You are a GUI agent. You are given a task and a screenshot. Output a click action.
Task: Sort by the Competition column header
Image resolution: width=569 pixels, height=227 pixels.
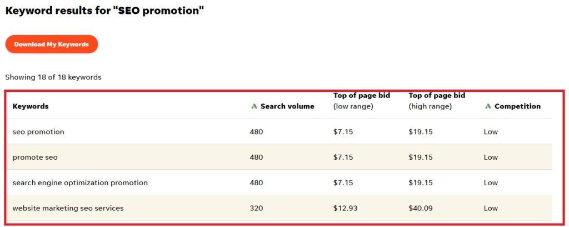517,106
